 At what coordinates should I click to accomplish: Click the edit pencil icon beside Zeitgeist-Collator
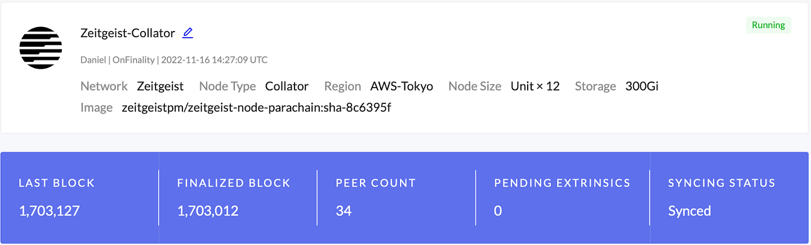pos(188,33)
